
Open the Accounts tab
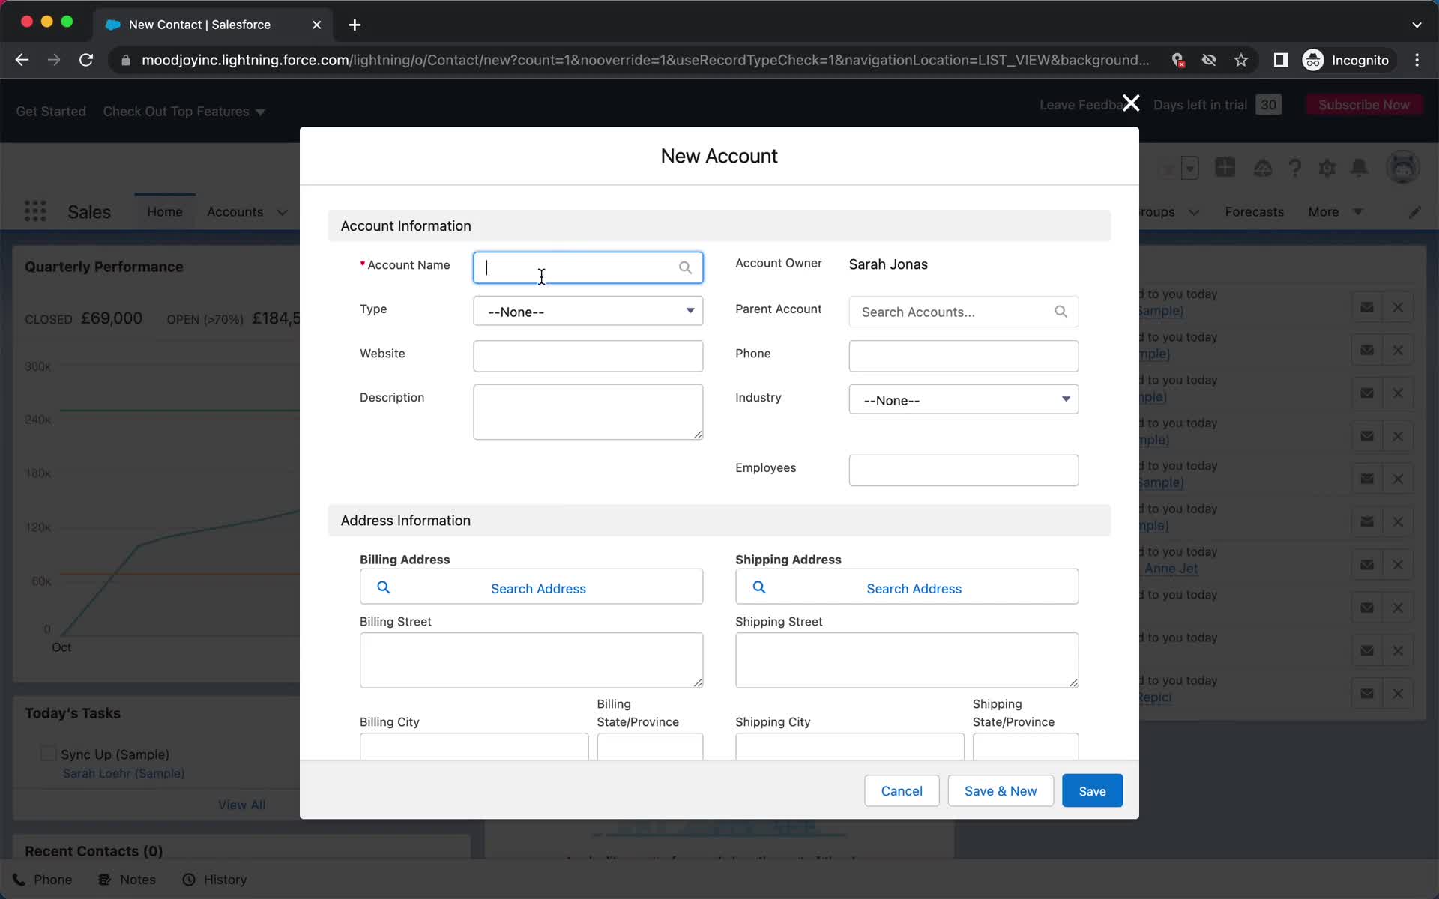tap(235, 212)
